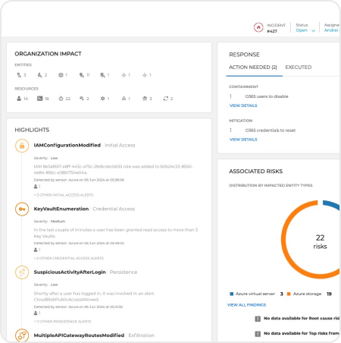
Task: Click Resources clock icon with count 22
Action: point(61,99)
